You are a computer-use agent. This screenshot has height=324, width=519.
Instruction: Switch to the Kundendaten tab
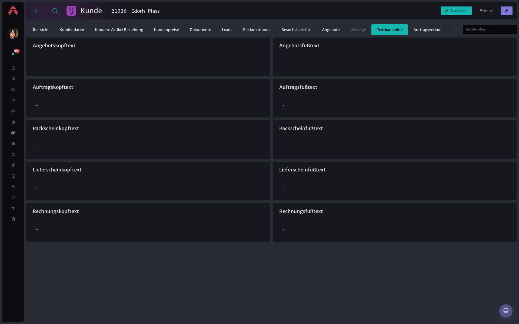72,30
